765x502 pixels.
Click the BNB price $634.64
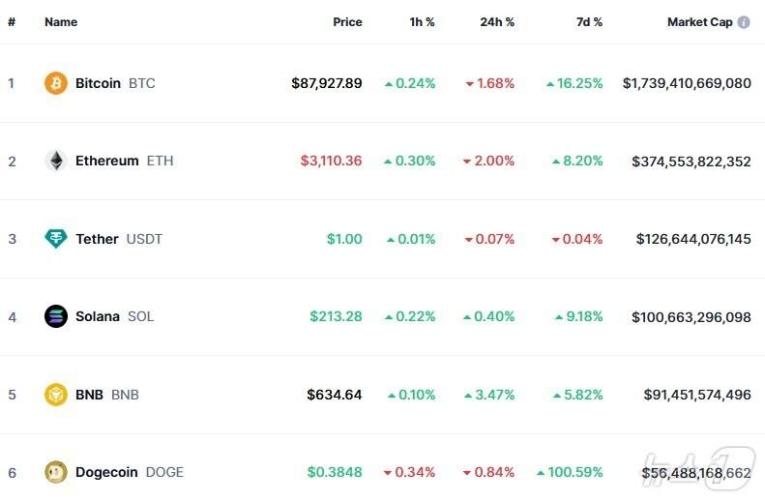pos(335,395)
